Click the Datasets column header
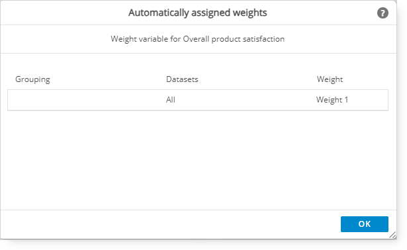407x250 pixels. [x=182, y=79]
